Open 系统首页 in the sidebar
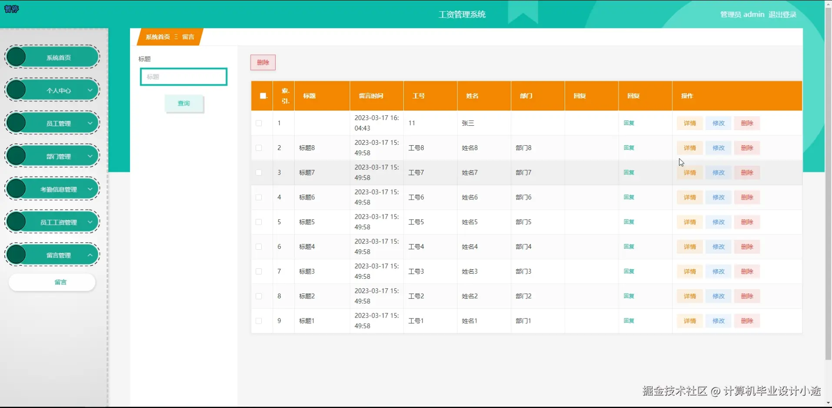The width and height of the screenshot is (832, 408). (52, 57)
